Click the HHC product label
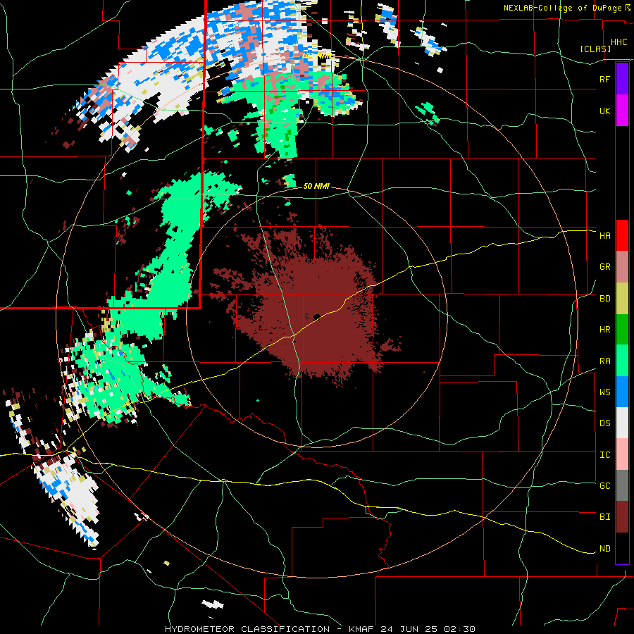 tap(619, 42)
